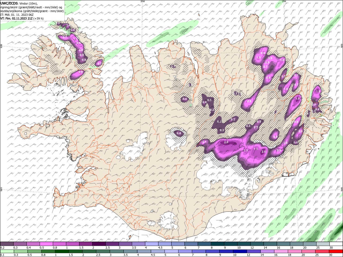Select the 'slydda/snjókoma' line in the header box

tap(32, 11)
